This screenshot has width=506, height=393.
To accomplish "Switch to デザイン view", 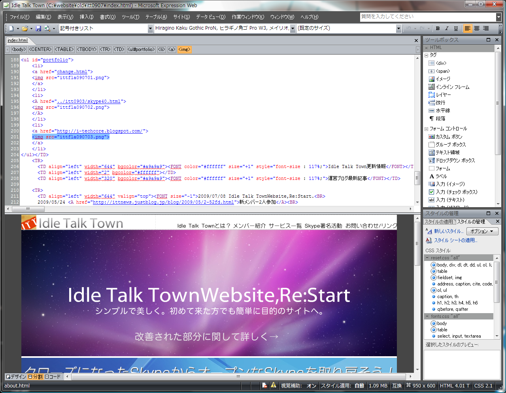I will 16,377.
